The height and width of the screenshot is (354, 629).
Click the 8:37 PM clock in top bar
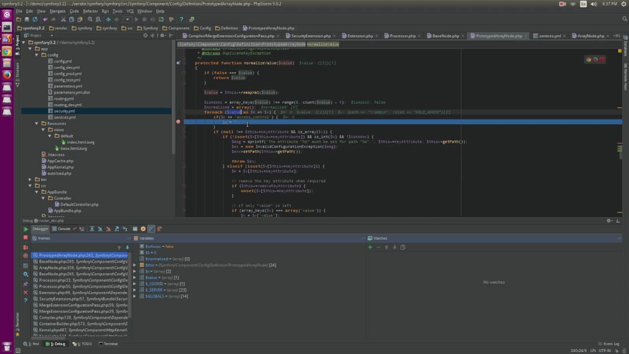(609, 4)
